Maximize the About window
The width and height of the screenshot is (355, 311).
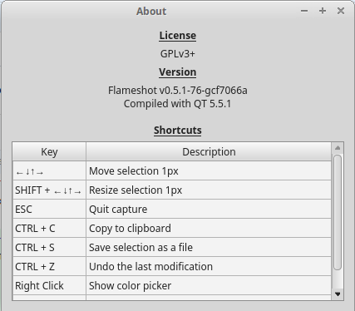[323, 11]
